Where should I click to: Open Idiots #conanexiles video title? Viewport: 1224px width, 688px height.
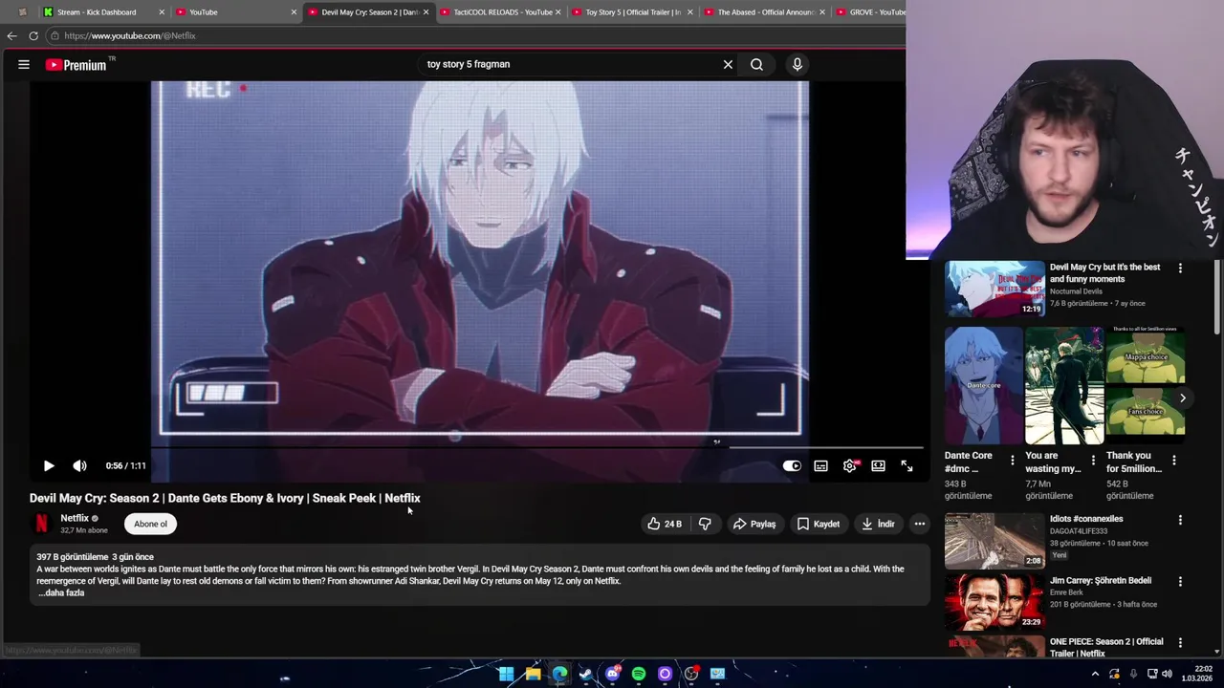pyautogui.click(x=1086, y=519)
